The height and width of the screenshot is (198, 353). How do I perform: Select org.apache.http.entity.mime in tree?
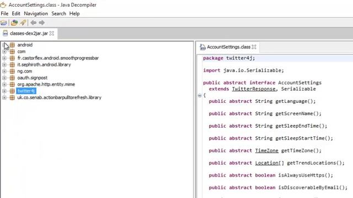click(x=46, y=84)
